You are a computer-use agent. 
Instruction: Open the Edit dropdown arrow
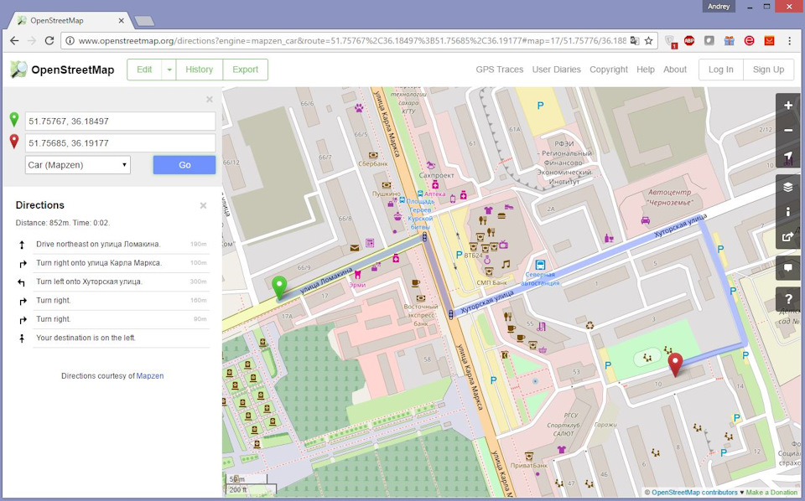[169, 70]
